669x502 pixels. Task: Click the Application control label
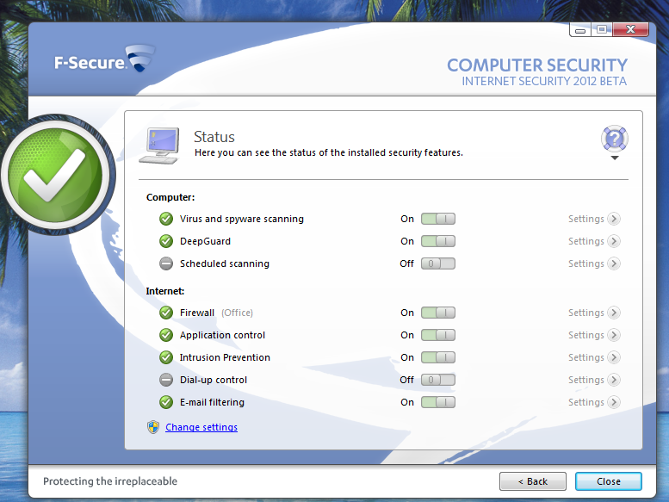tap(222, 335)
